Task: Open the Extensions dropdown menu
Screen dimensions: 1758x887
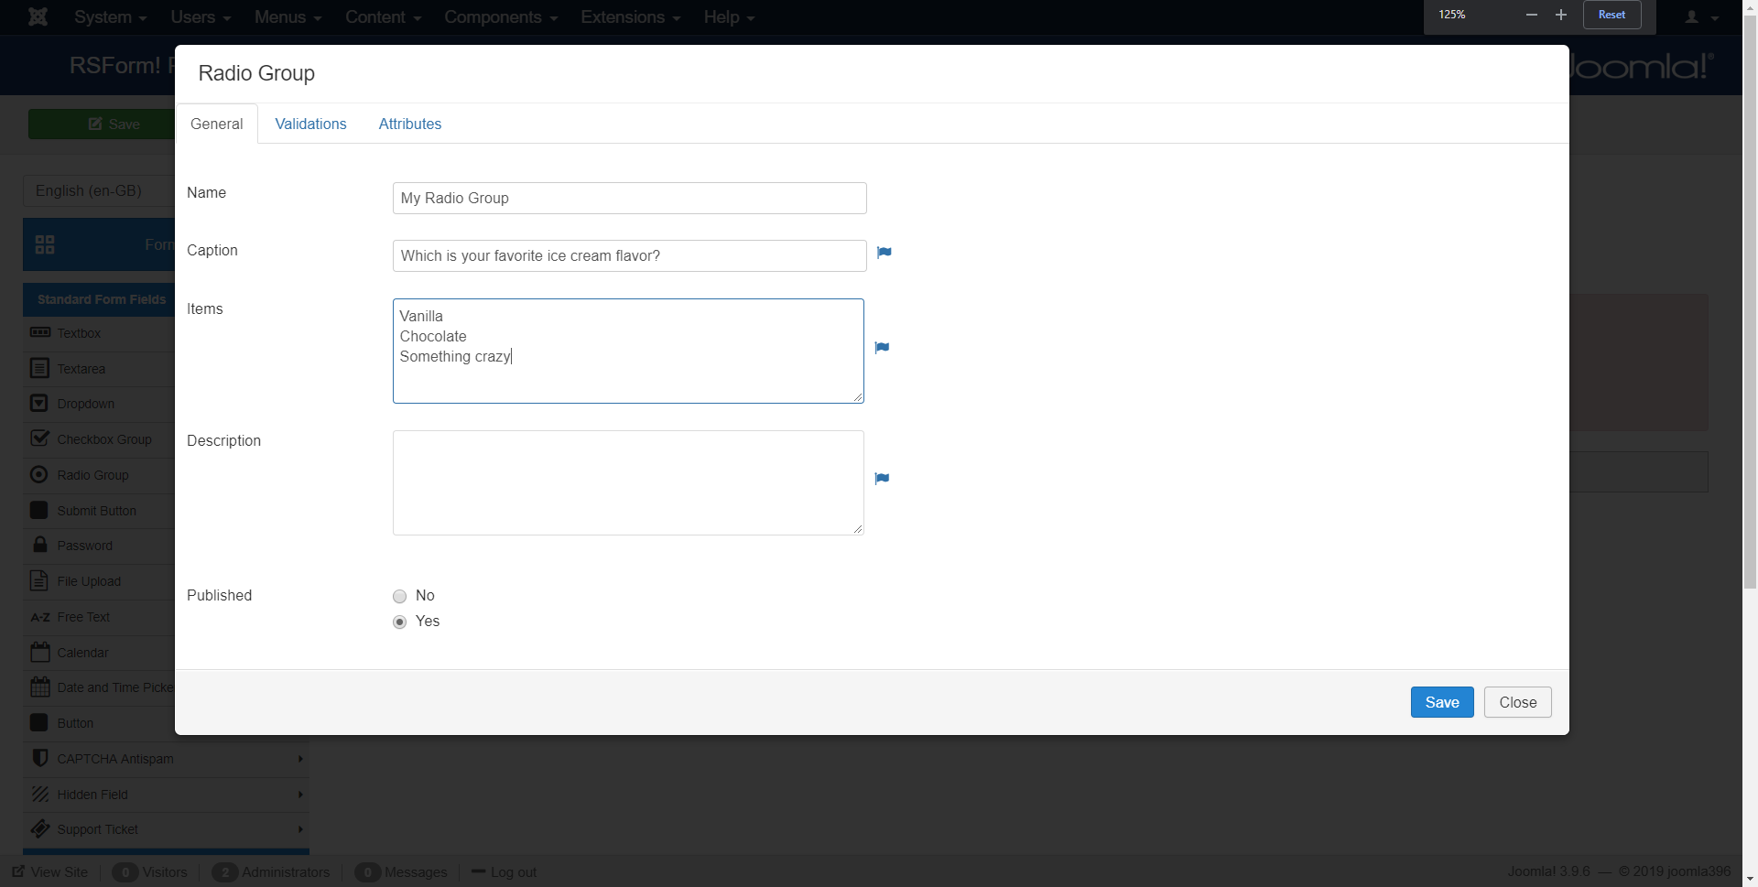Action: pos(630,17)
